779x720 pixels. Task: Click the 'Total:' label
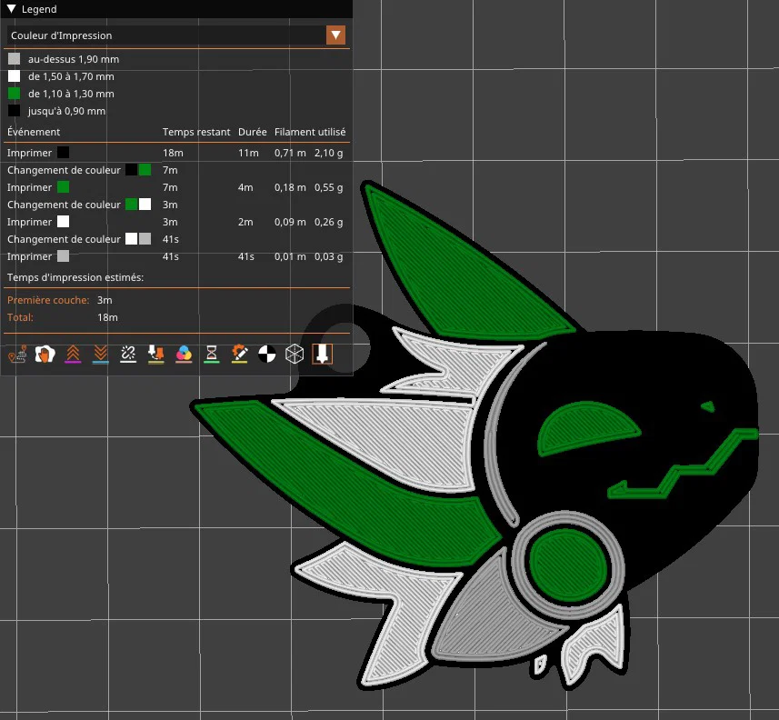point(20,317)
